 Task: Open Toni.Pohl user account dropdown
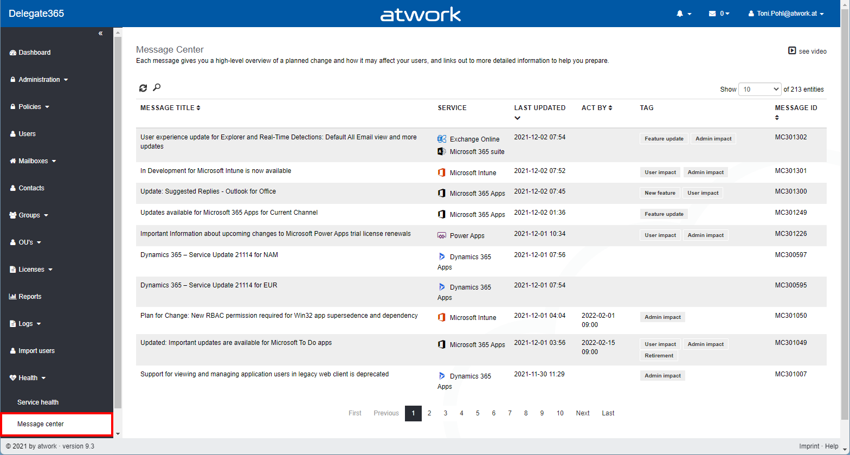point(786,14)
